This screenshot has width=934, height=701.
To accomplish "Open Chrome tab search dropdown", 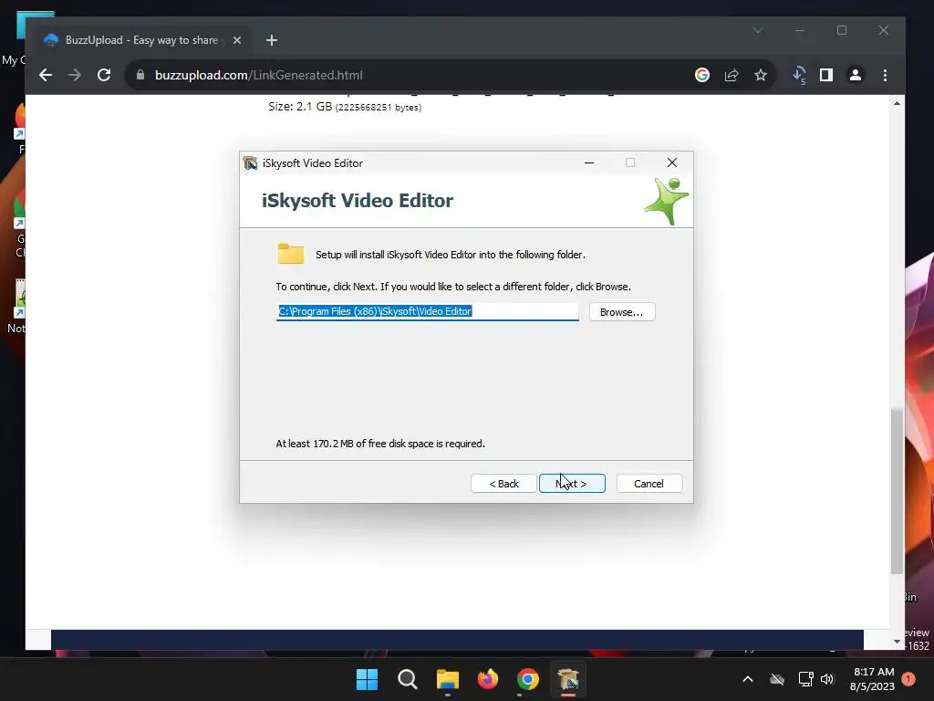I will tap(758, 30).
